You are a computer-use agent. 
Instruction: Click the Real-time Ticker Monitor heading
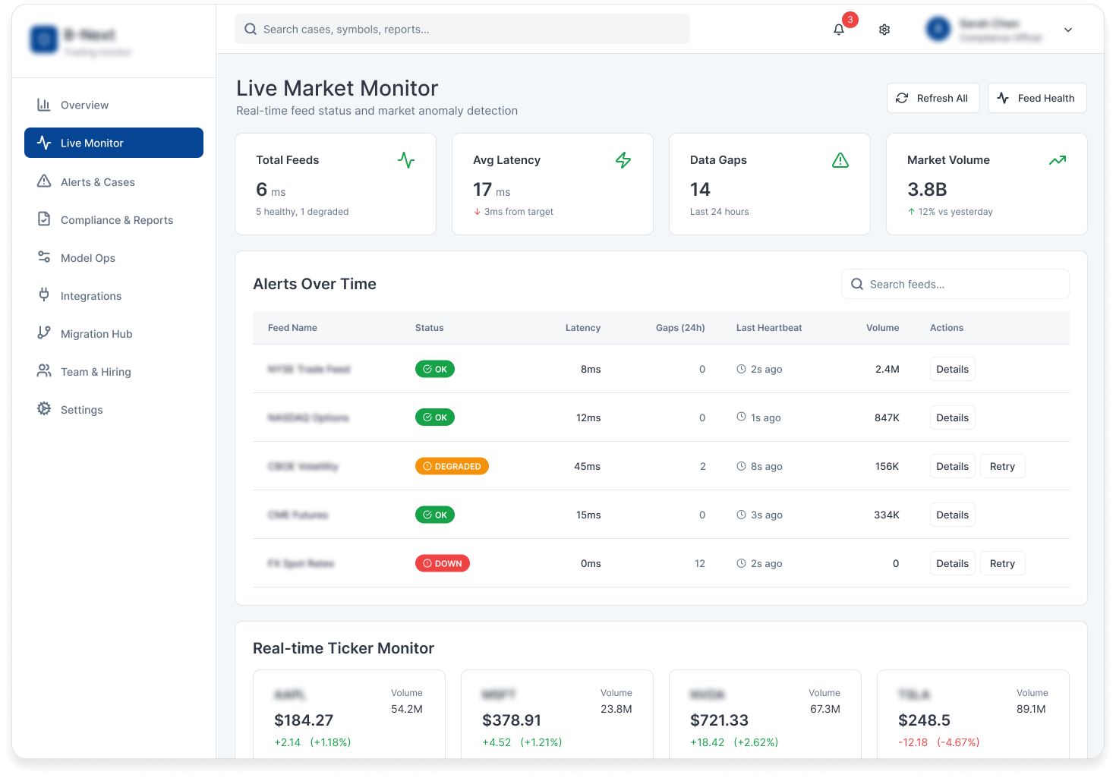343,648
